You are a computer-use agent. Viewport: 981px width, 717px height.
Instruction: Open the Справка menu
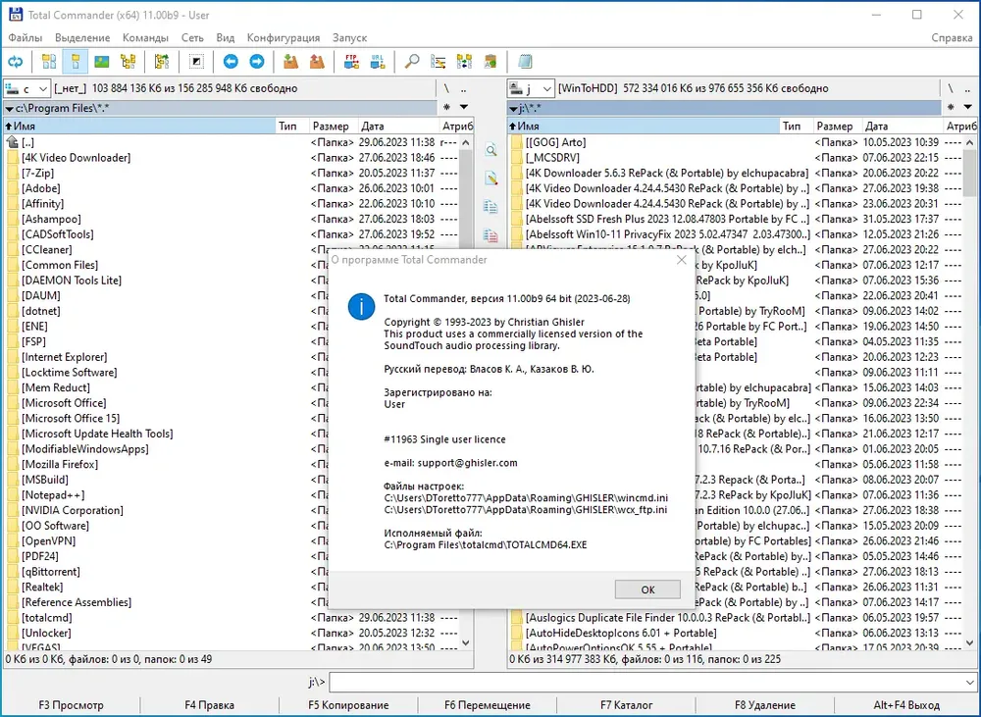[952, 37]
